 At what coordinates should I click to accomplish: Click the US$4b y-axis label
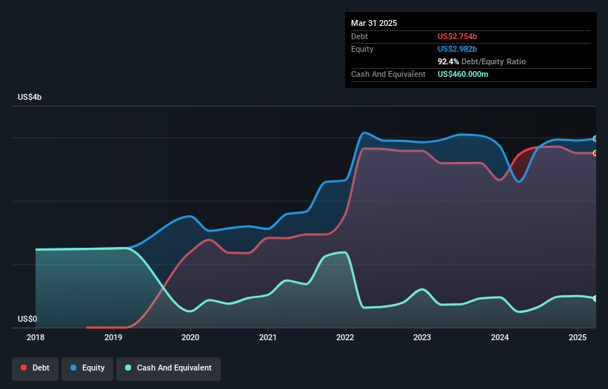(30, 97)
